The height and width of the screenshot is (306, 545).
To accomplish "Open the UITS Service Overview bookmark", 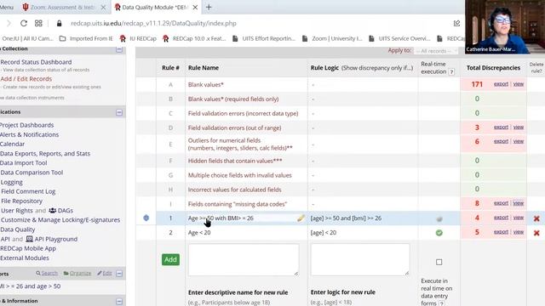I will coord(399,38).
